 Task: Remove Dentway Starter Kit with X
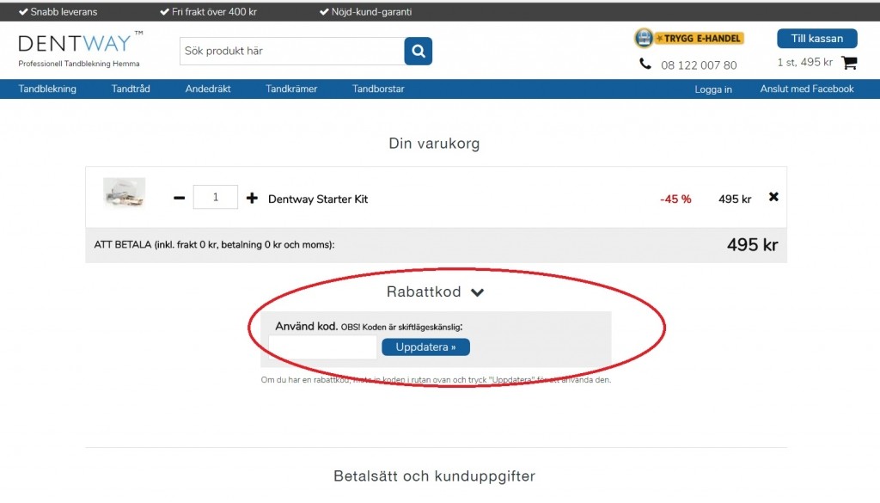click(773, 197)
